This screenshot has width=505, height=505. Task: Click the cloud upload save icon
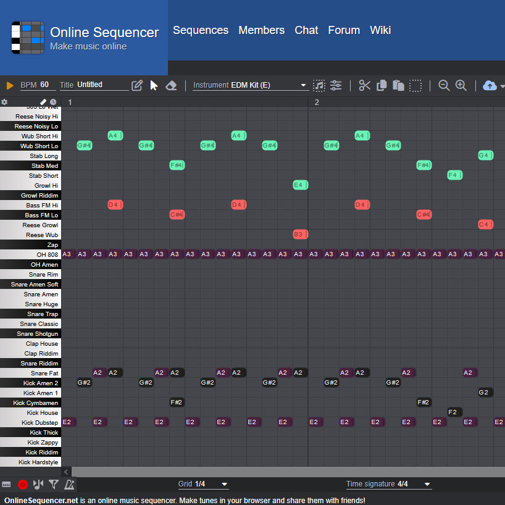(x=490, y=86)
